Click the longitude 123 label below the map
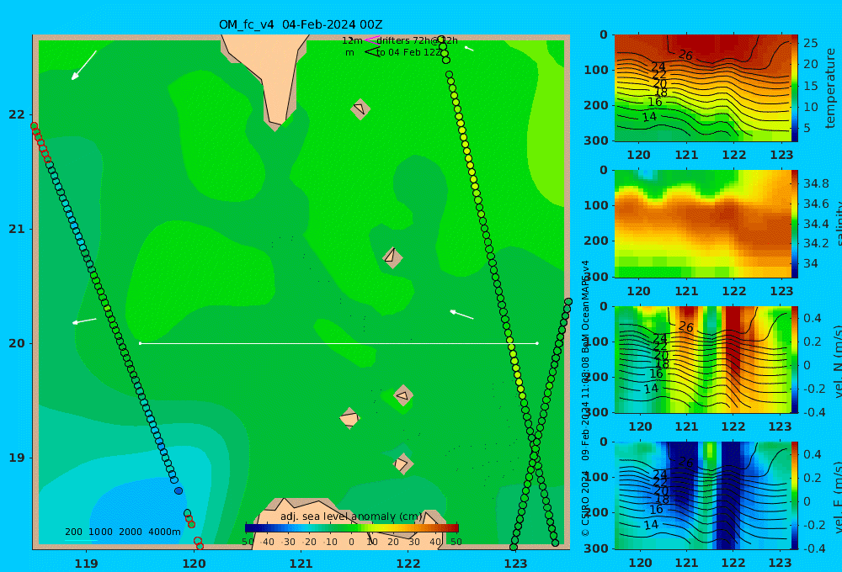Screen dimensions: 842x572 click(515, 564)
